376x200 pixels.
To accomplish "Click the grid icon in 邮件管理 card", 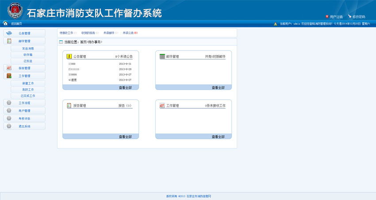I will pyautogui.click(x=162, y=56).
